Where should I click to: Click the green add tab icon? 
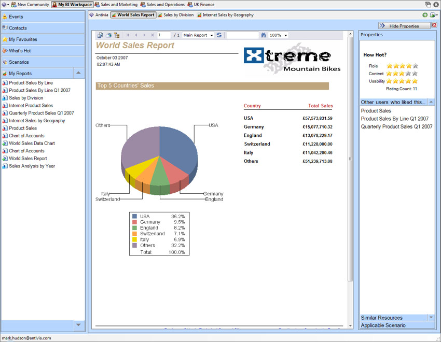point(425,15)
